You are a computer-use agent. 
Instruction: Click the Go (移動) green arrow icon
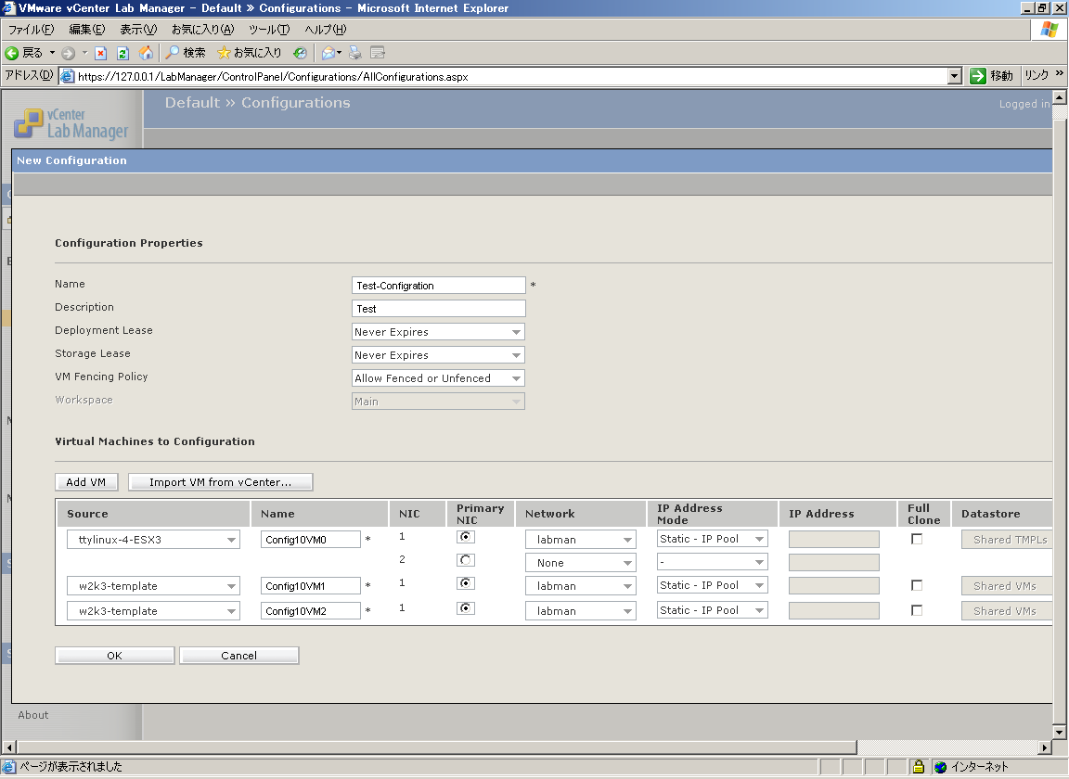pos(978,76)
